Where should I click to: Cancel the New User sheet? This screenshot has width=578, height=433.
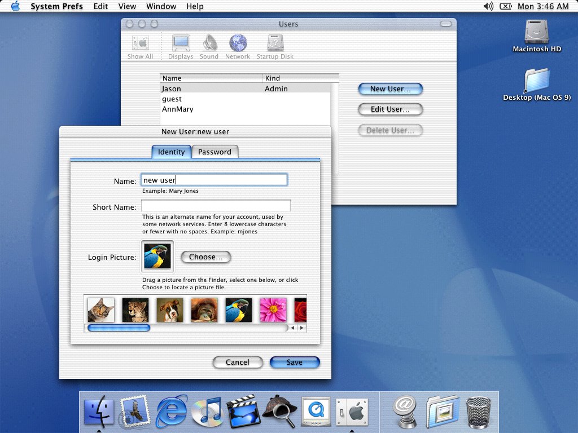pyautogui.click(x=238, y=363)
